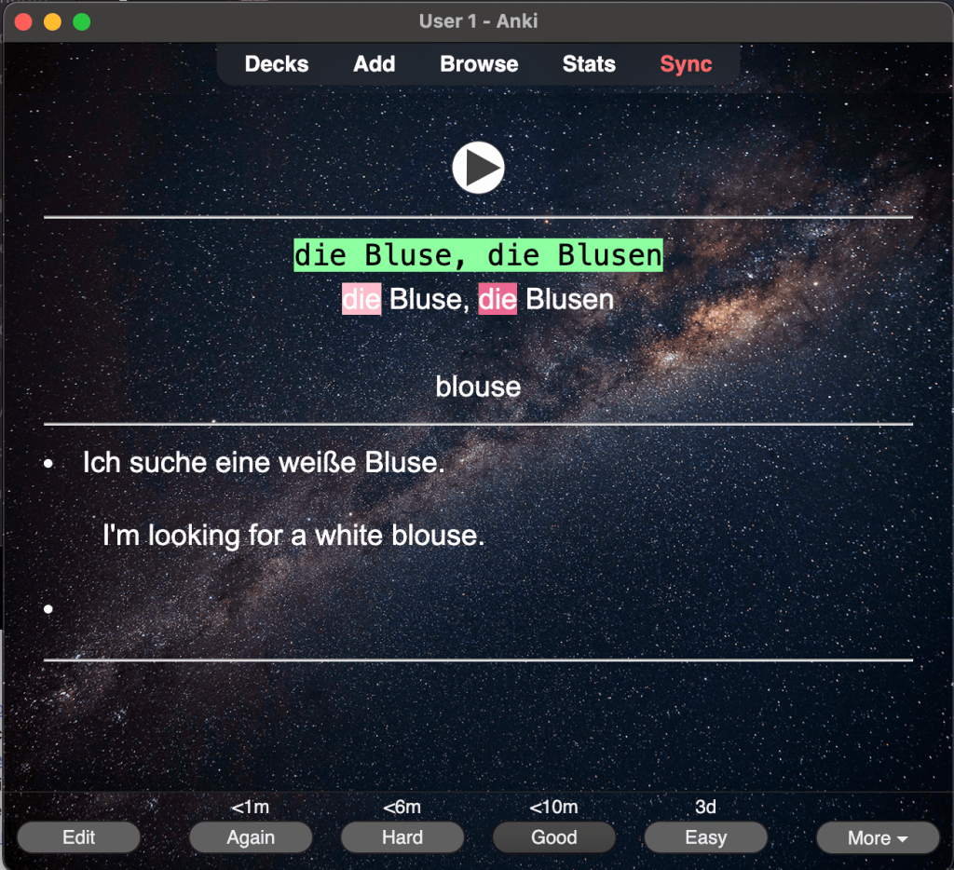The height and width of the screenshot is (870, 954).
Task: Mark the card as Good
Action: pos(554,837)
